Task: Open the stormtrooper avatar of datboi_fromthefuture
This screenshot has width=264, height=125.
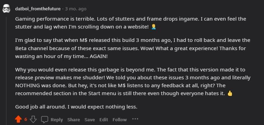Action: [6, 9]
